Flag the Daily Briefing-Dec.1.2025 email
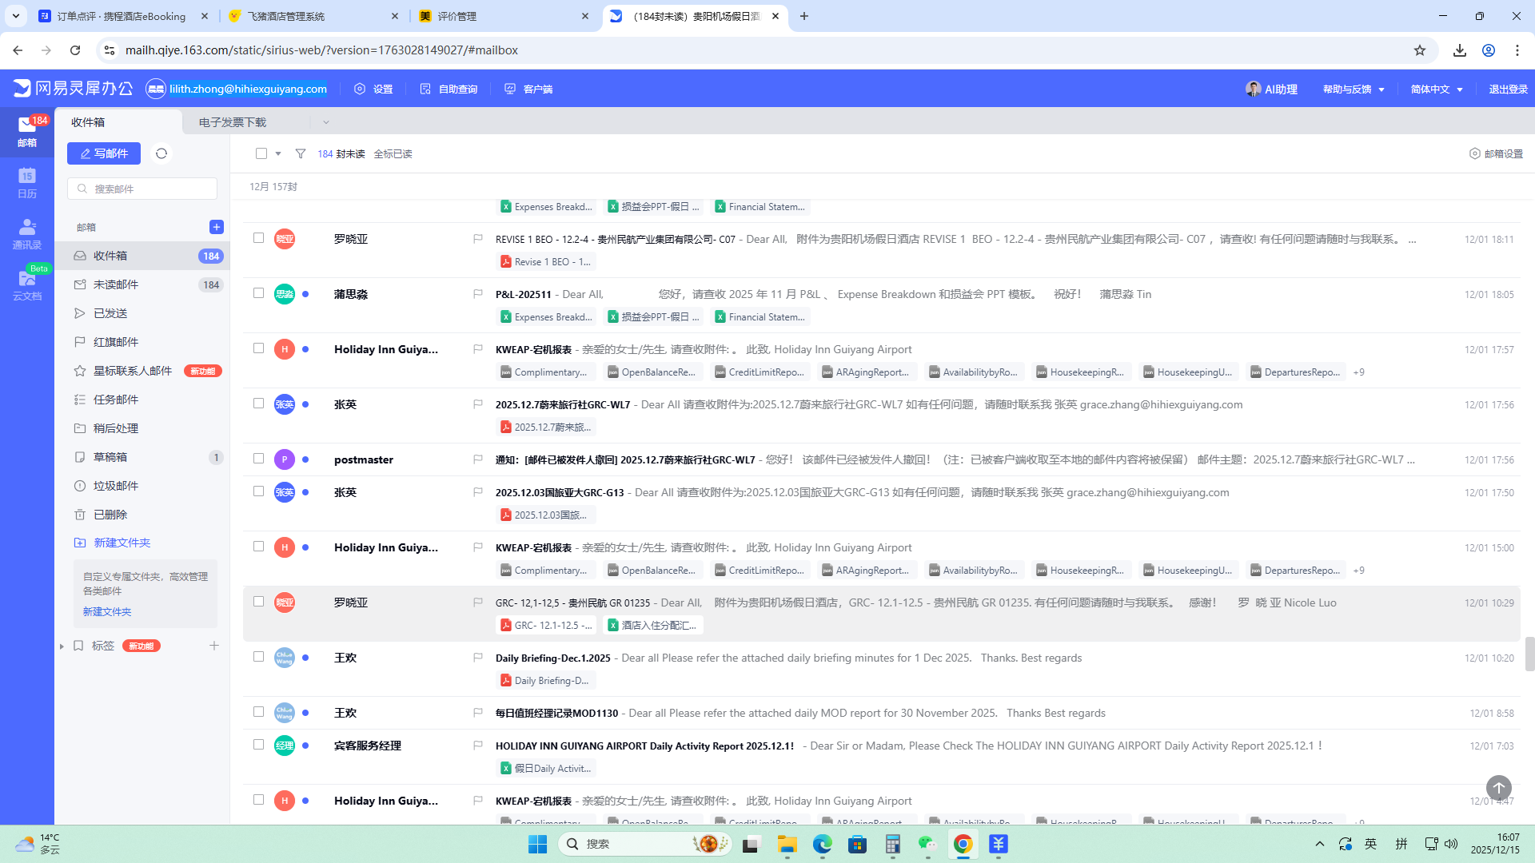Screen dimensions: 1535x863 (478, 658)
